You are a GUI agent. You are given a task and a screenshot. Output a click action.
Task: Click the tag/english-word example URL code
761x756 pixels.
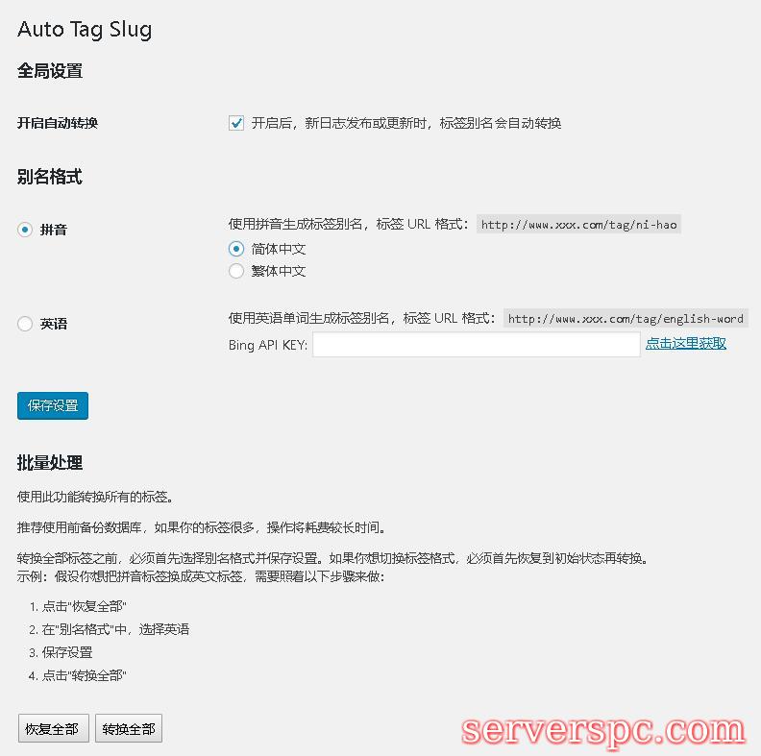[626, 318]
